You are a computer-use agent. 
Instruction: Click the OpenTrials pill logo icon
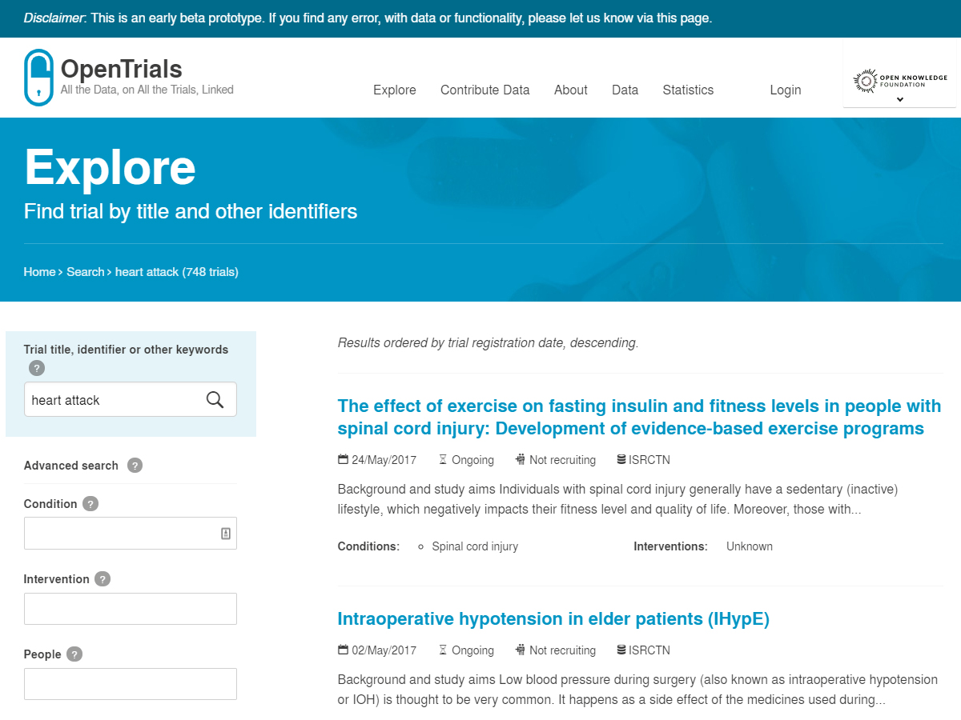pyautogui.click(x=38, y=78)
